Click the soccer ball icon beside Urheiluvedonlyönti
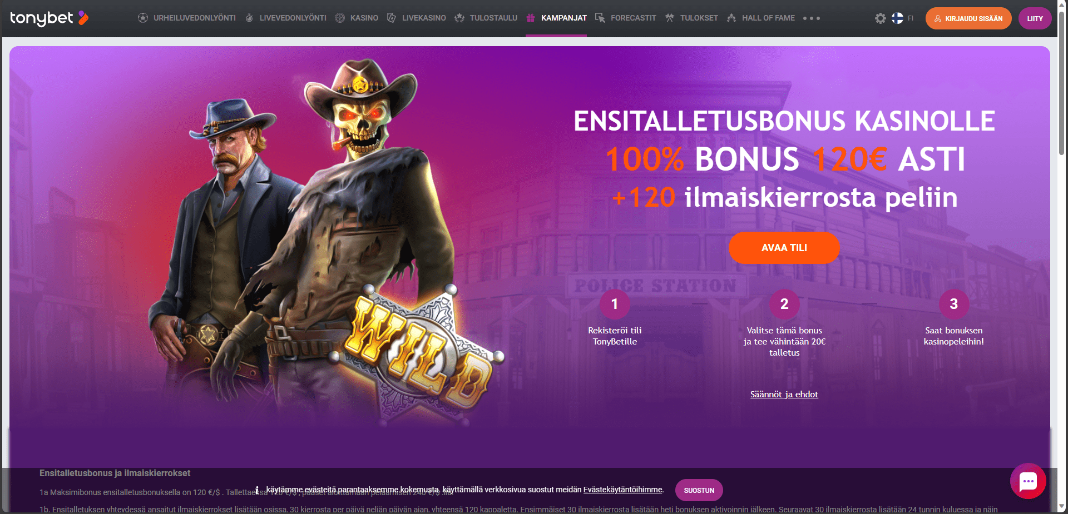 (x=143, y=18)
